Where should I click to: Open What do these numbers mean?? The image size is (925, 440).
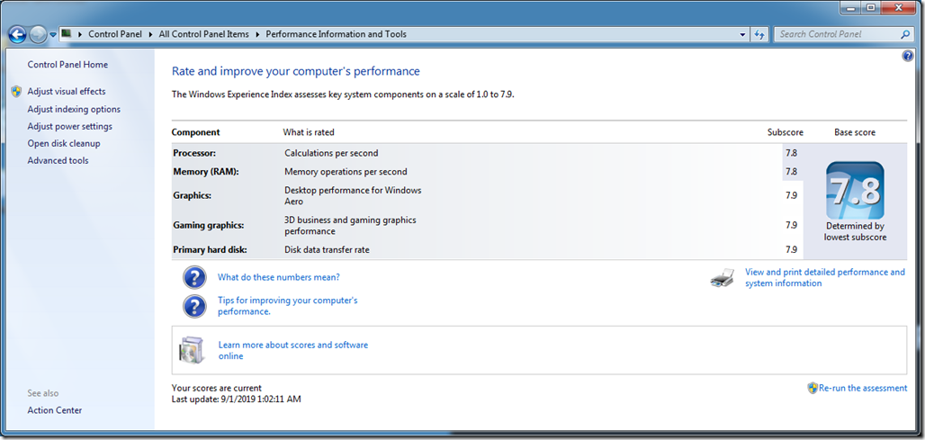coord(278,277)
